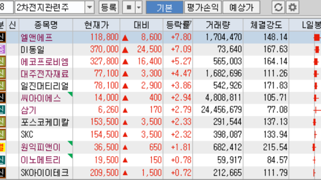Click the green memo marker on 원익피앤이
Screen dimensions: 321x180
tap(70, 143)
